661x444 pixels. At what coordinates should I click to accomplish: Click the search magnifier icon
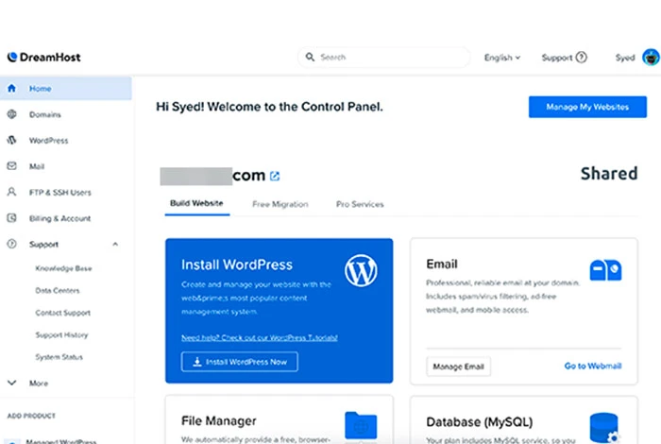(310, 57)
